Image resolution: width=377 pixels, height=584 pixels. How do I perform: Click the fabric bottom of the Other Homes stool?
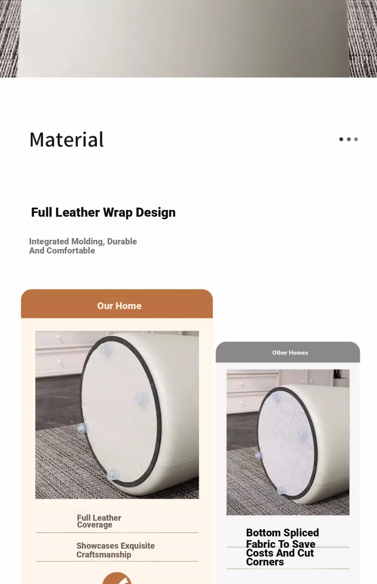point(287,443)
